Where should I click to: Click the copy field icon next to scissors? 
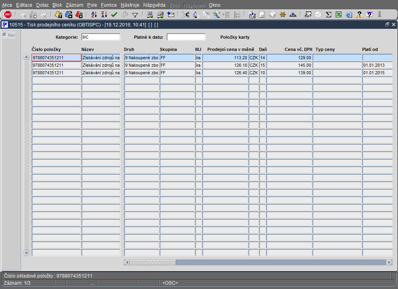(196, 15)
